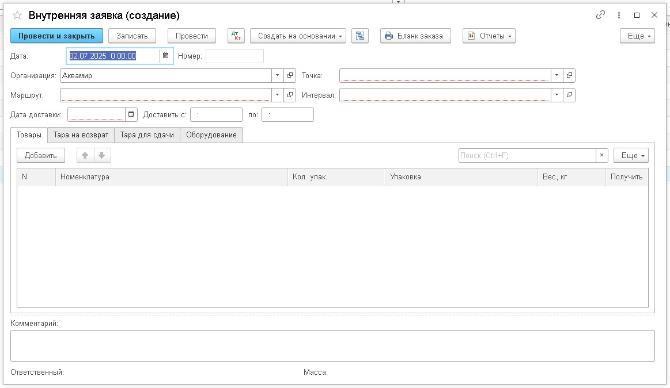
Task: Expand the Маршрут dropdown list
Action: [277, 95]
